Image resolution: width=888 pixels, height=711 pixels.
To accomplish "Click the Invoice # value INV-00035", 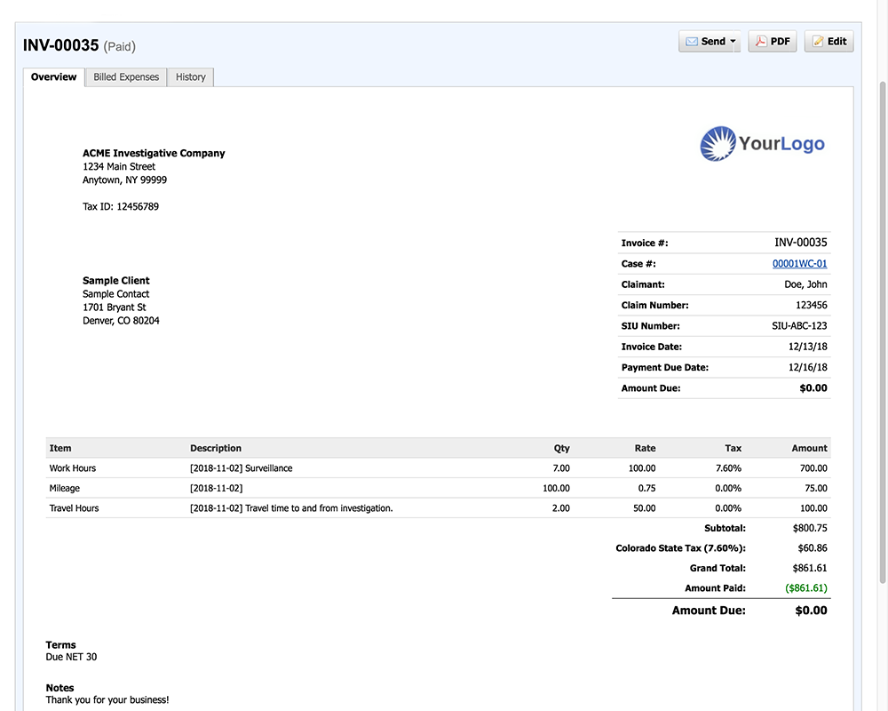I will pyautogui.click(x=801, y=243).
